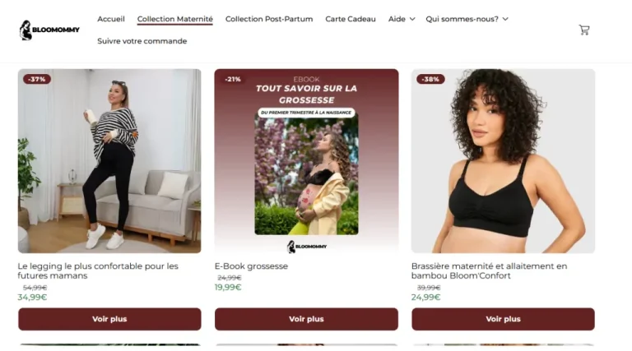Click the -38% discount badge on brassière
632x351 pixels.
[430, 79]
